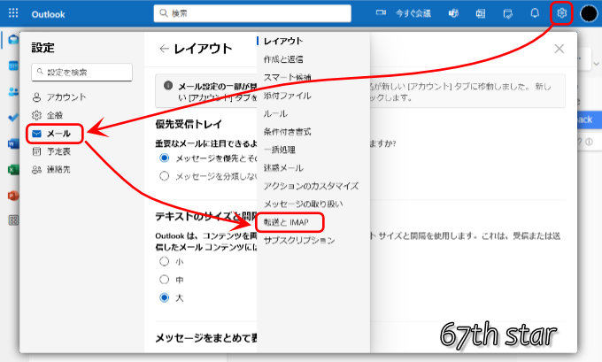Select アカウント settings category
Screen dimensions: 602x362
pyautogui.click(x=59, y=97)
